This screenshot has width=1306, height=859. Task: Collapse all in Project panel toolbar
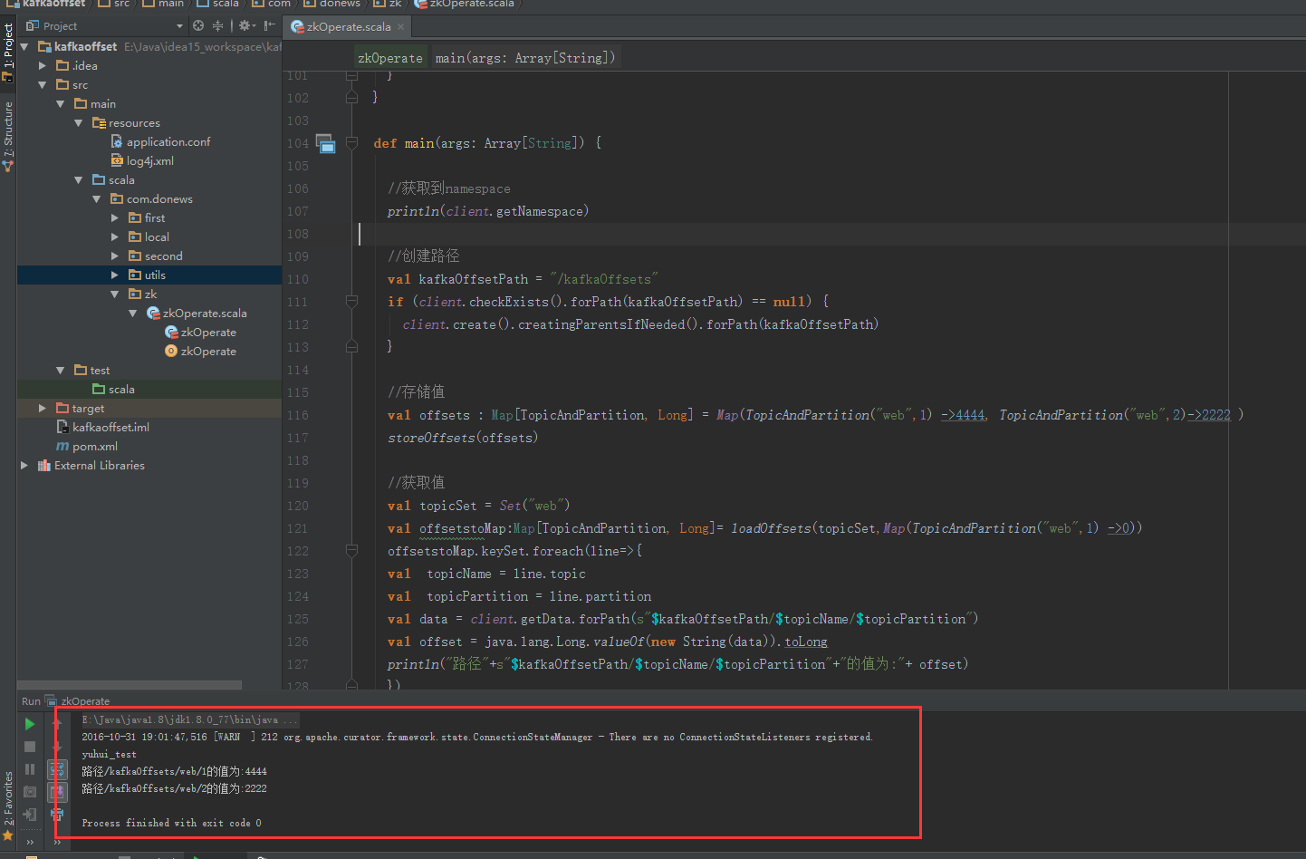click(x=217, y=25)
